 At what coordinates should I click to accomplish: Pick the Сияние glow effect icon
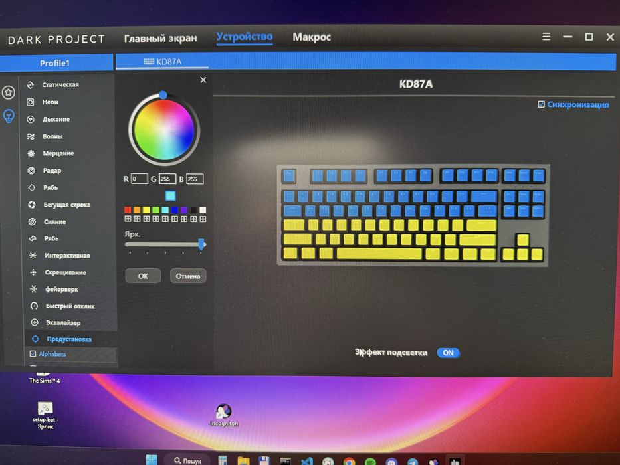(32, 221)
